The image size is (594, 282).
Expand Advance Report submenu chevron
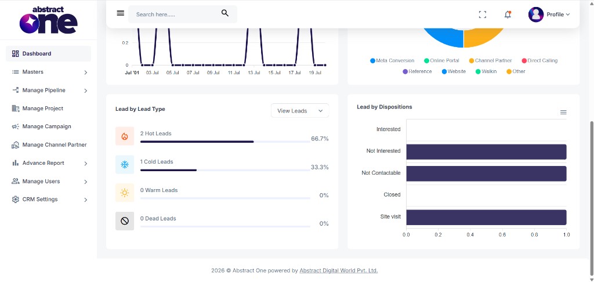point(86,164)
